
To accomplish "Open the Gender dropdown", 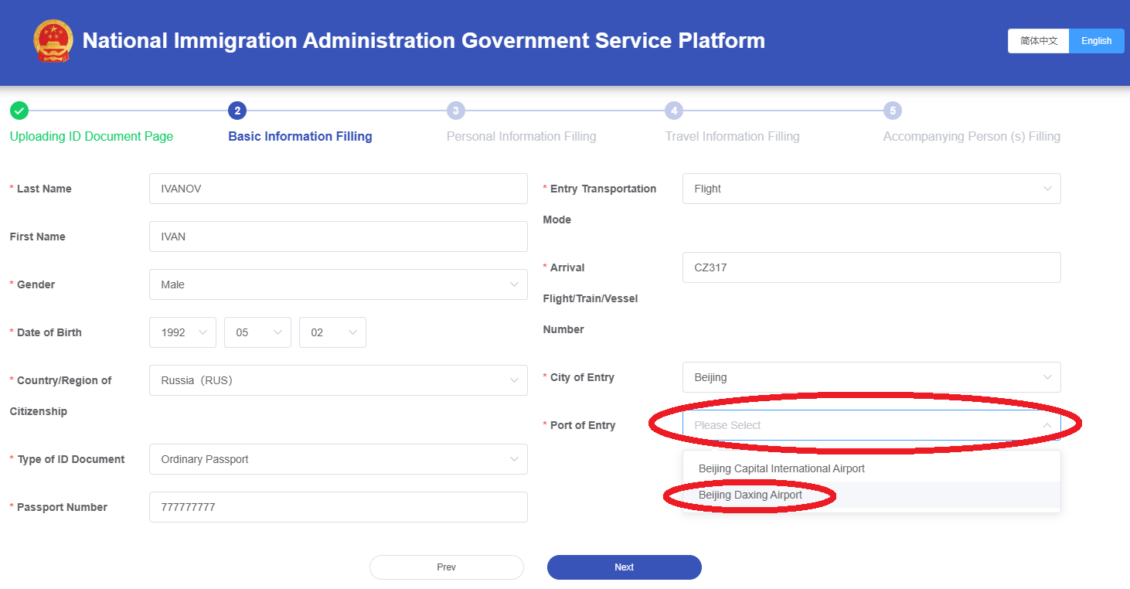I will [338, 284].
